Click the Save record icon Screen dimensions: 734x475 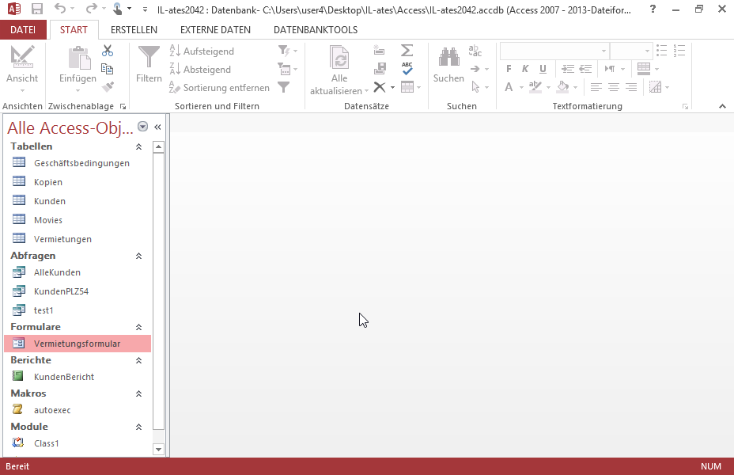click(x=380, y=69)
